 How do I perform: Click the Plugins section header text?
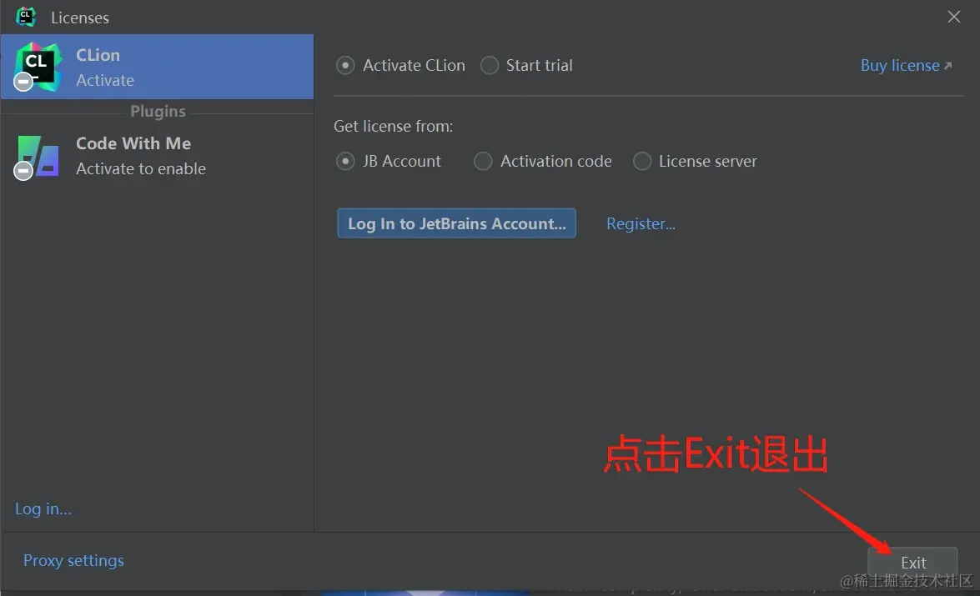[158, 111]
